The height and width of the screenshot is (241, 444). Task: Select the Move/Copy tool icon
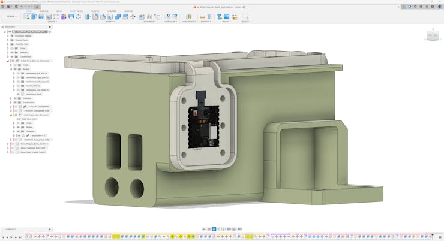point(133,17)
